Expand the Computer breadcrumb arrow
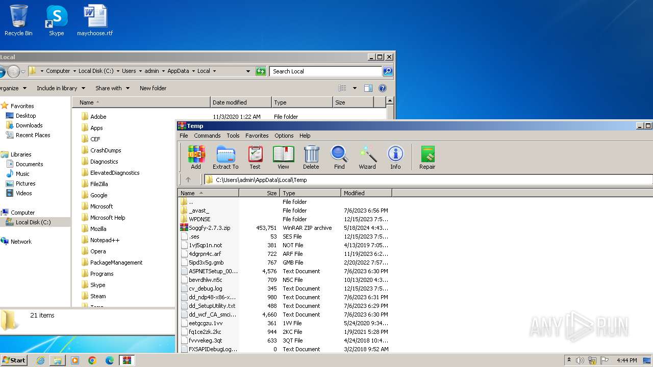 74,71
